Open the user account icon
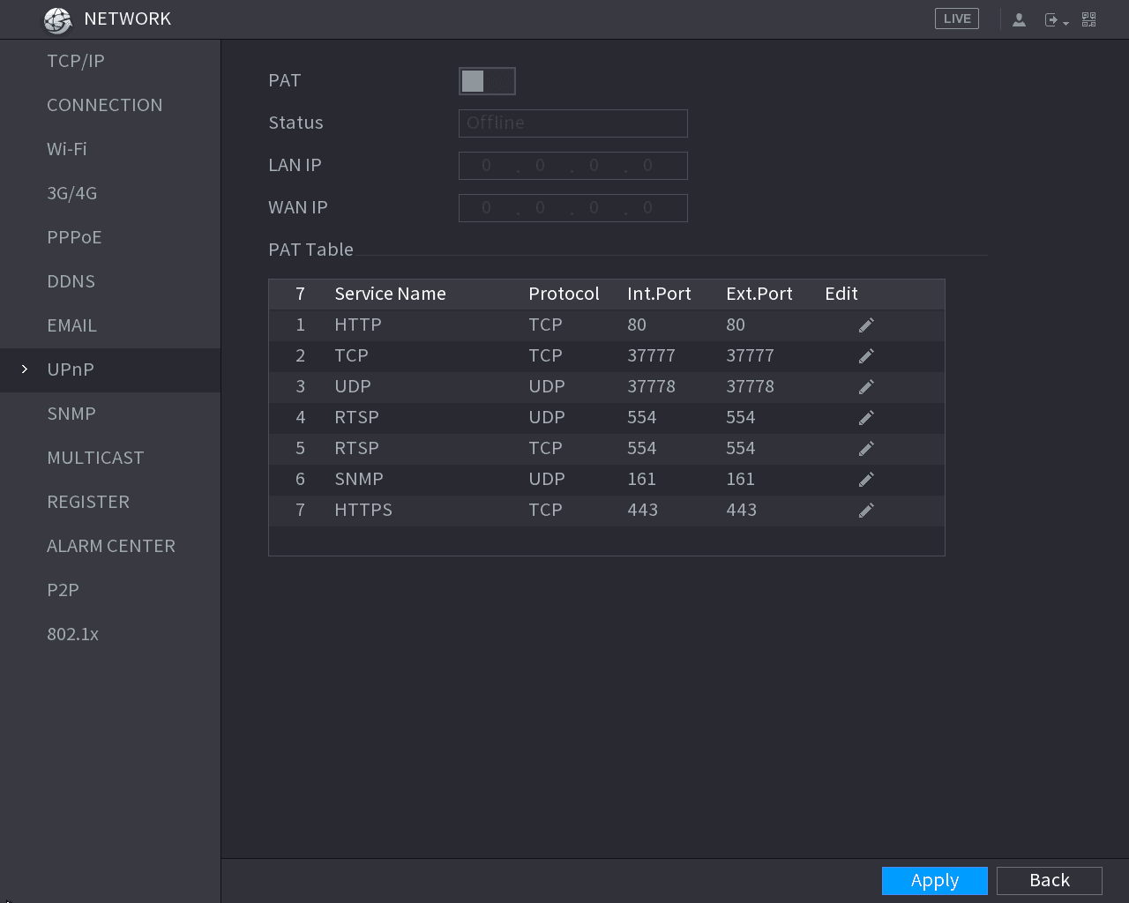The width and height of the screenshot is (1129, 903). click(1019, 19)
